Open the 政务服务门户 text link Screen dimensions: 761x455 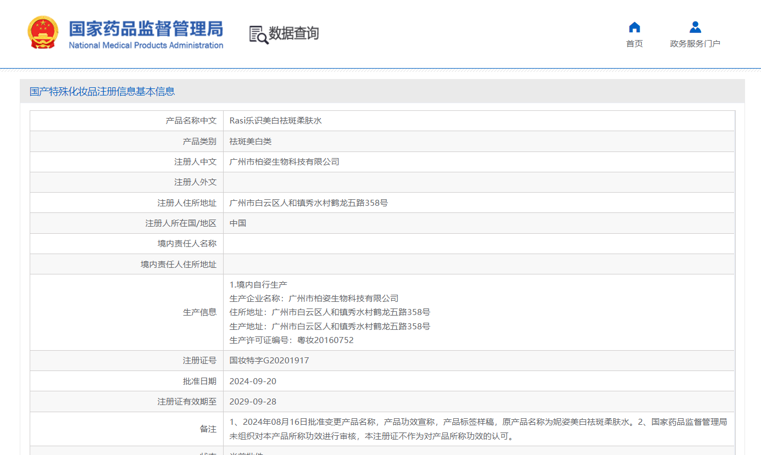tap(695, 44)
